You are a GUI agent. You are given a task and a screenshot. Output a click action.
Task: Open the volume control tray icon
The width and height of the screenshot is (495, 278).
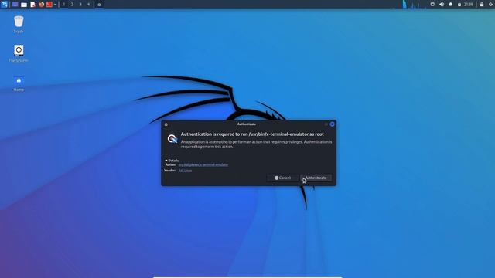pos(442,5)
